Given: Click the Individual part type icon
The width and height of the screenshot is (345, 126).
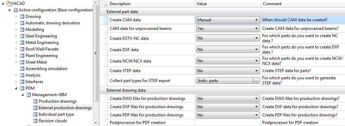Looking at the screenshot, I should [x=35, y=114].
